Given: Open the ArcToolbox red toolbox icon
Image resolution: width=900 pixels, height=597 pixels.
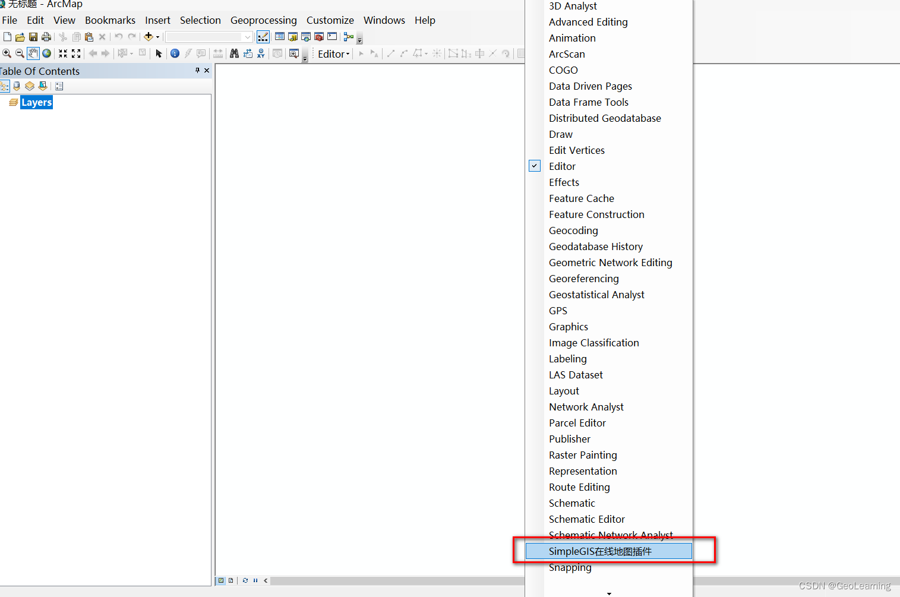Looking at the screenshot, I should pyautogui.click(x=319, y=37).
